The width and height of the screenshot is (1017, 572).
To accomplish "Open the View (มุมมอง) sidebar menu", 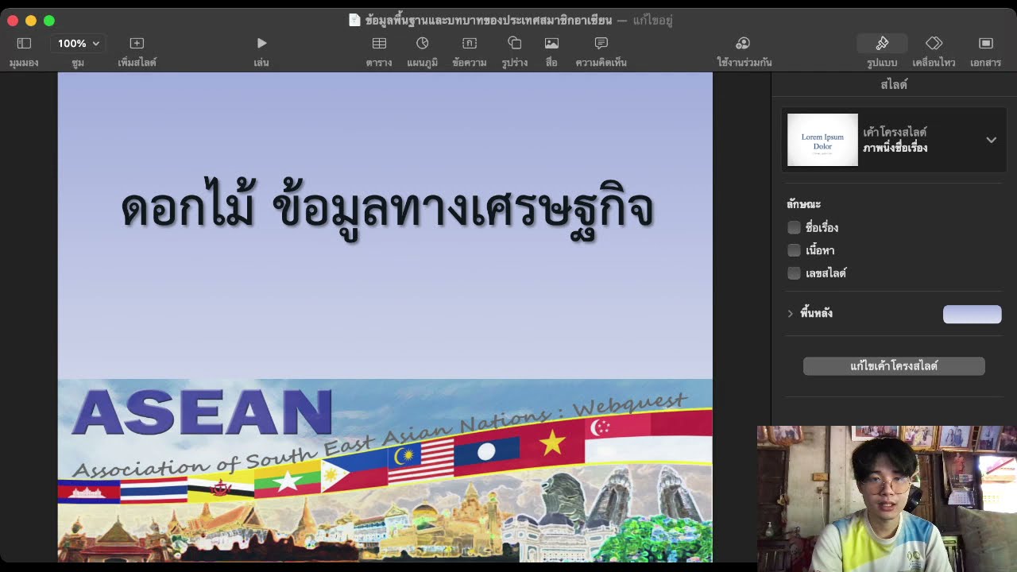I will click(x=24, y=44).
